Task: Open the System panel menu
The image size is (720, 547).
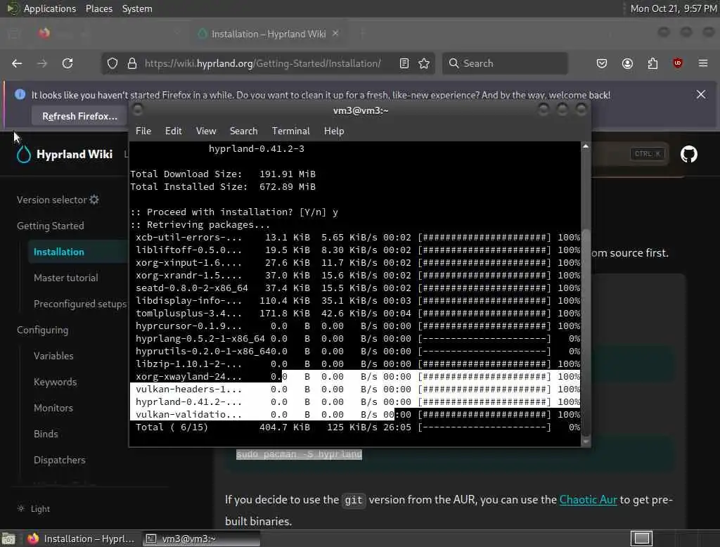Action: tap(137, 8)
